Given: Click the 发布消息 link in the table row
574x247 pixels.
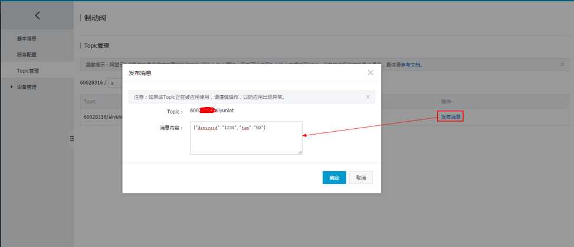Looking at the screenshot, I should point(450,117).
